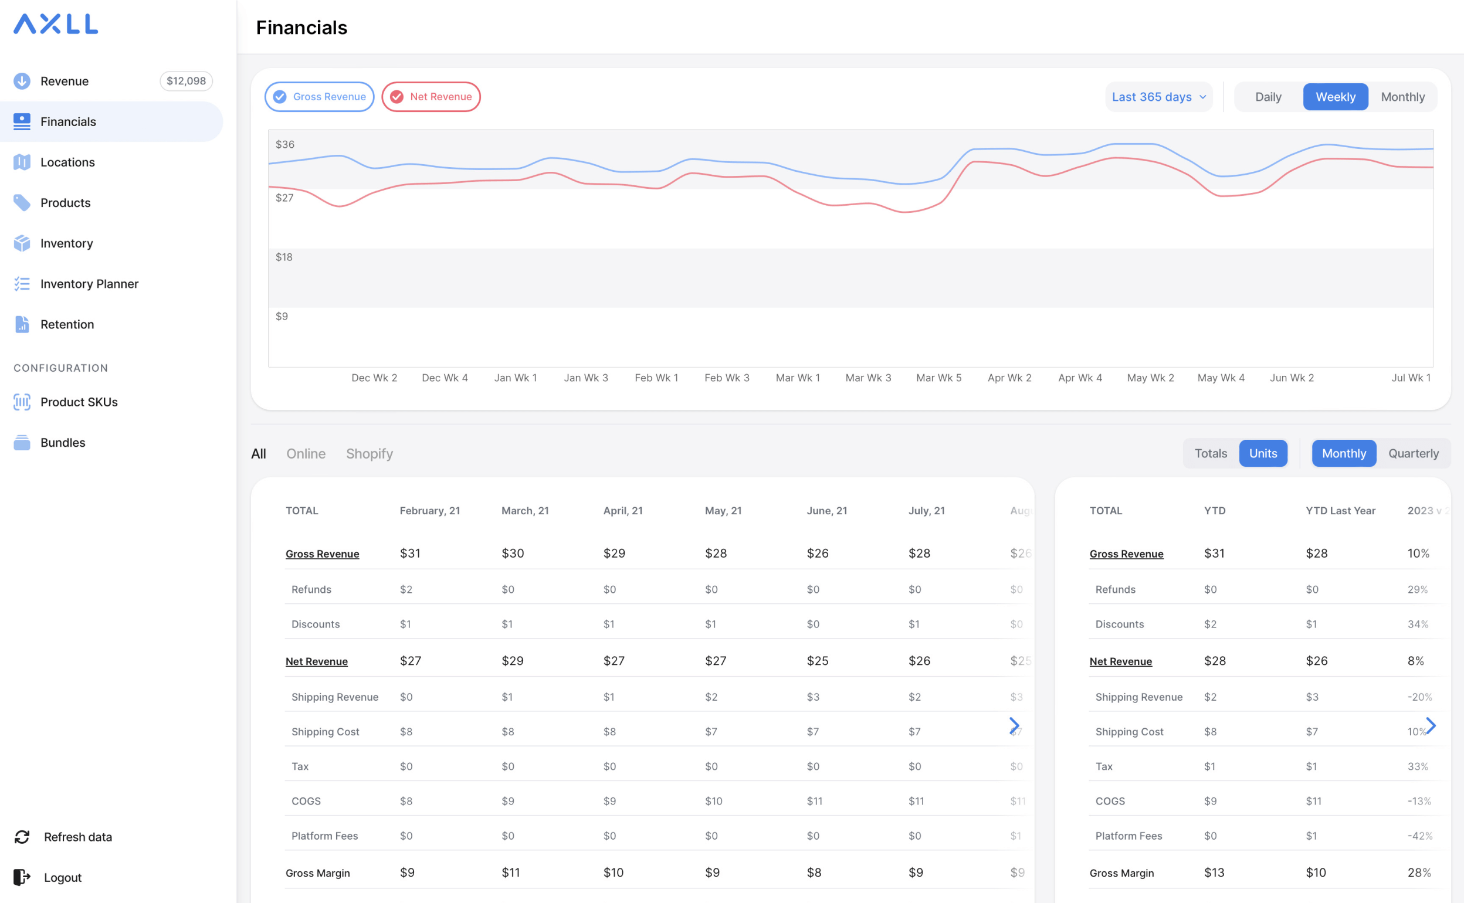Image resolution: width=1464 pixels, height=903 pixels.
Task: Open the Inventory page
Action: (111, 243)
